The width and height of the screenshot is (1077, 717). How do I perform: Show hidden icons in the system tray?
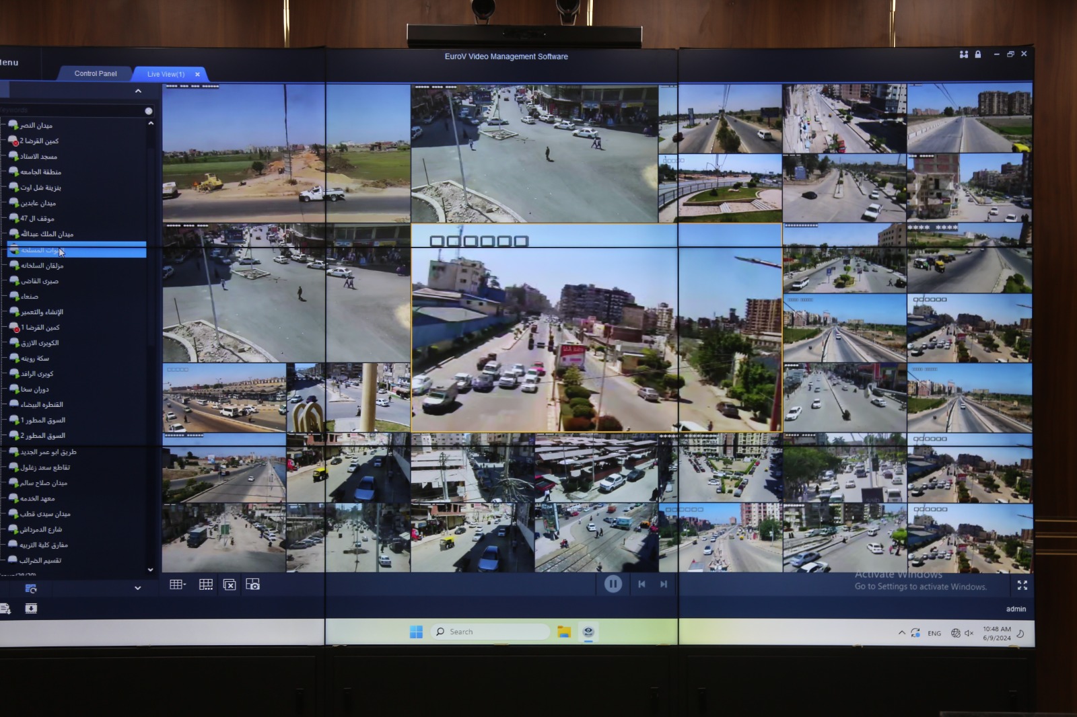click(901, 632)
